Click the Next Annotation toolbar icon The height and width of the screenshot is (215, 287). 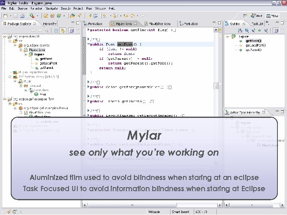pos(105,16)
